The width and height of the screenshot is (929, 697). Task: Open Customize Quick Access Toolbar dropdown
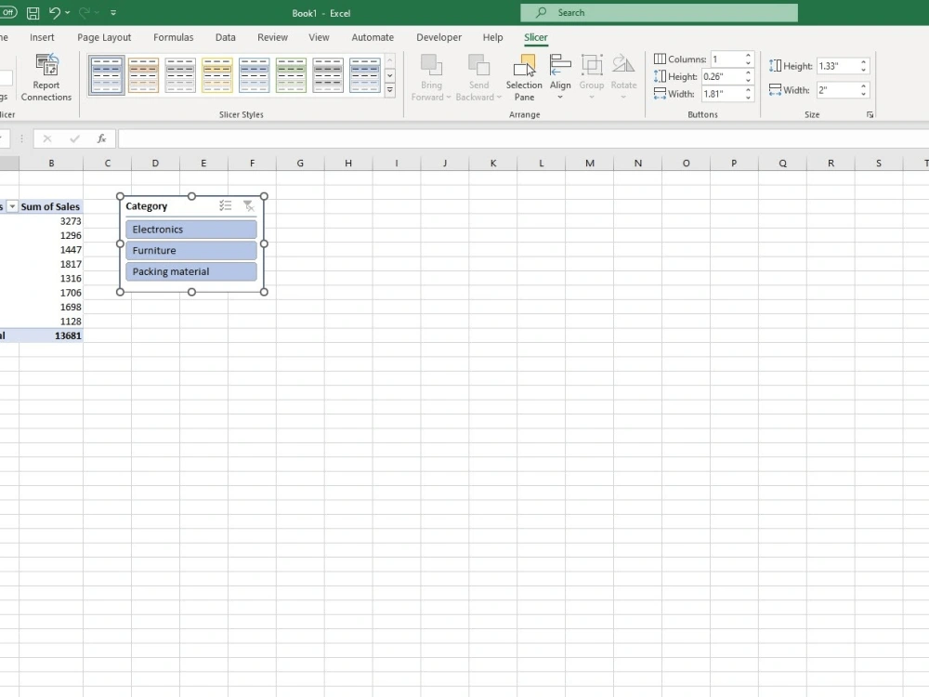pos(113,12)
